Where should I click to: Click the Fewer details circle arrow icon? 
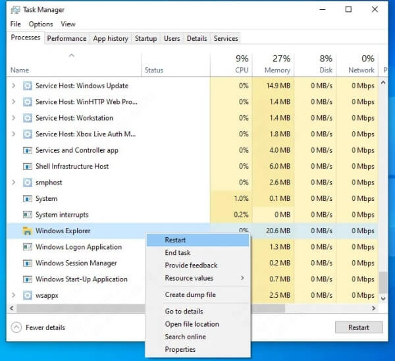[x=16, y=327]
